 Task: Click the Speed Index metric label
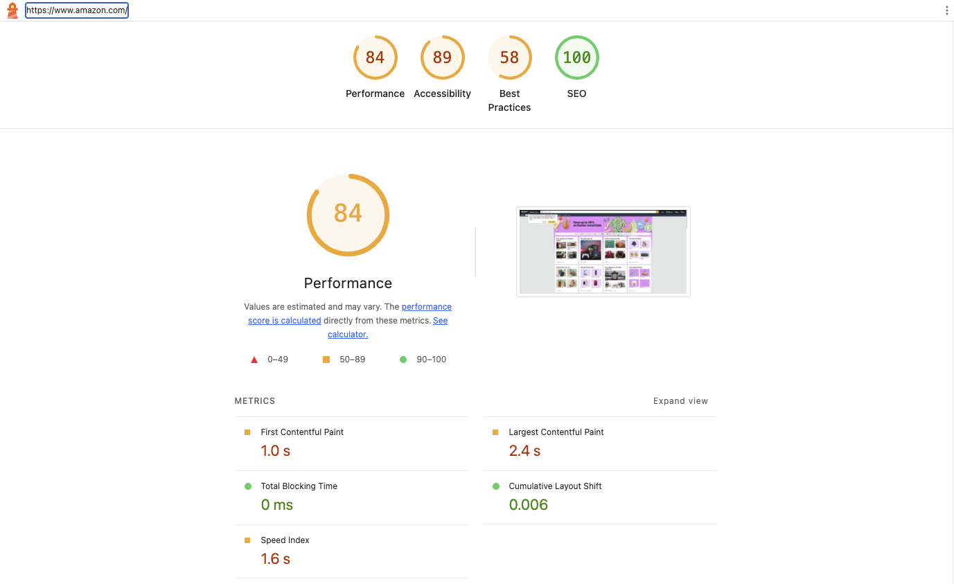pos(285,540)
